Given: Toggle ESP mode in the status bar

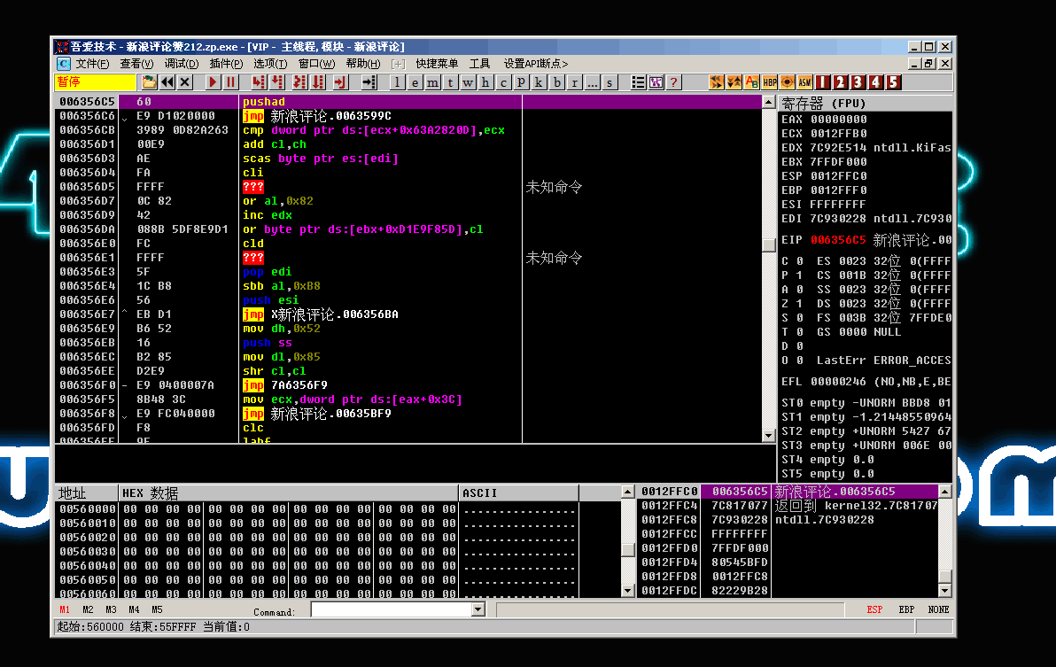Looking at the screenshot, I should (x=875, y=609).
